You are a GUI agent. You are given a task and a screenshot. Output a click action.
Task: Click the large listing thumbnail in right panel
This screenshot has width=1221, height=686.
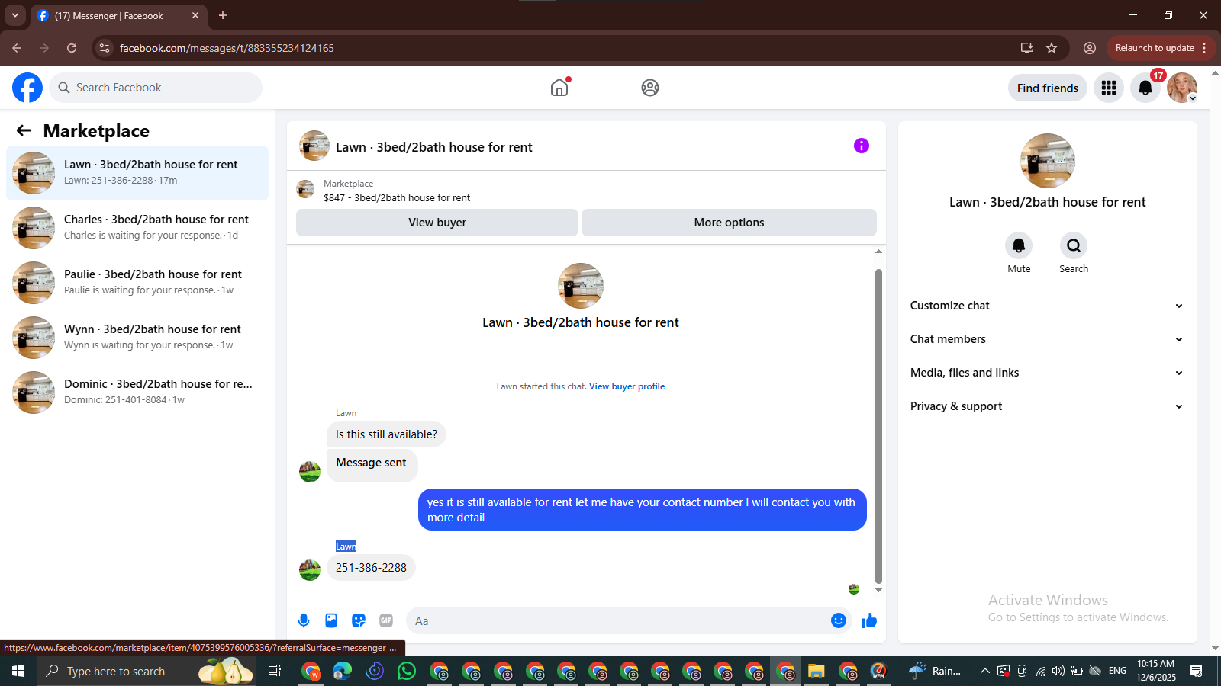(x=1047, y=161)
